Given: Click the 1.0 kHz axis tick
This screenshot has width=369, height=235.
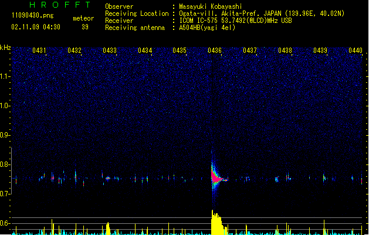Looking at the screenshot, I should click(x=5, y=106).
